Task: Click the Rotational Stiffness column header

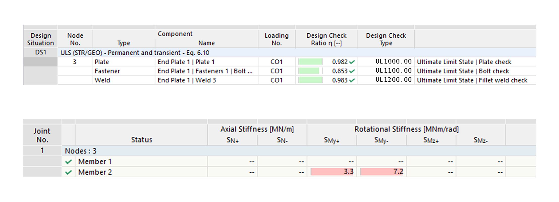Action: click(406, 129)
